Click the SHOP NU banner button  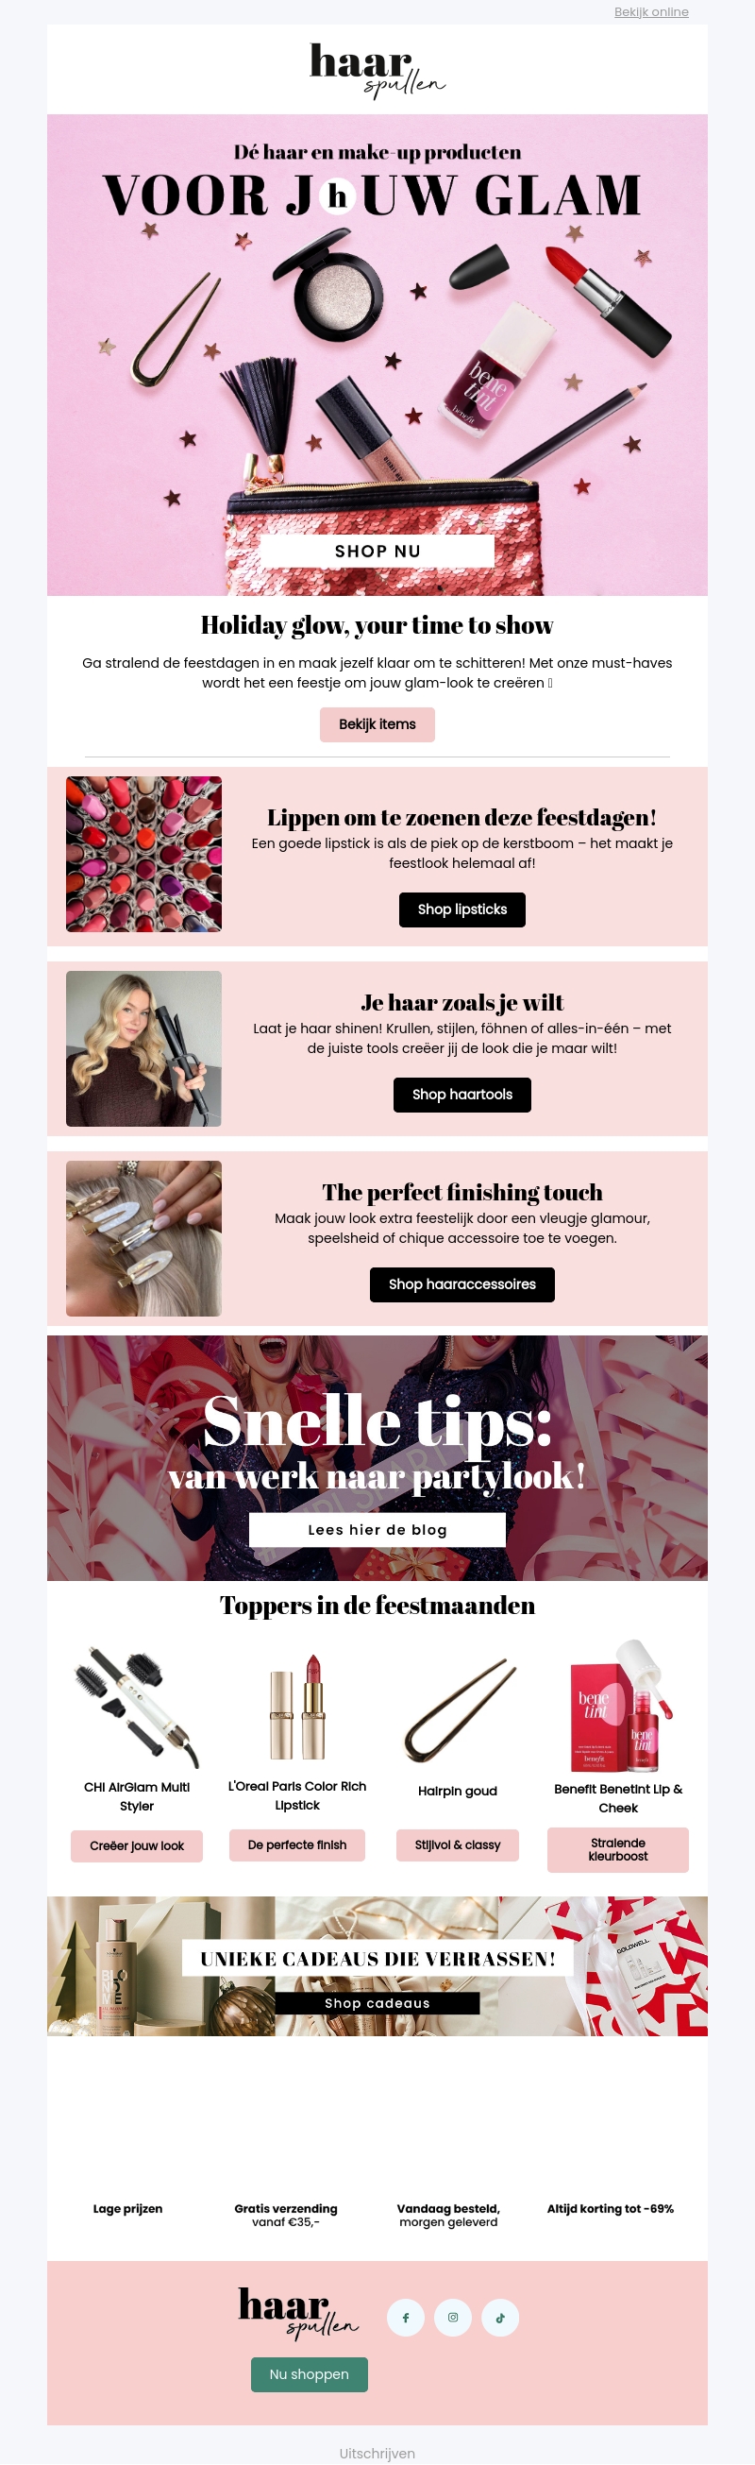[x=377, y=552]
